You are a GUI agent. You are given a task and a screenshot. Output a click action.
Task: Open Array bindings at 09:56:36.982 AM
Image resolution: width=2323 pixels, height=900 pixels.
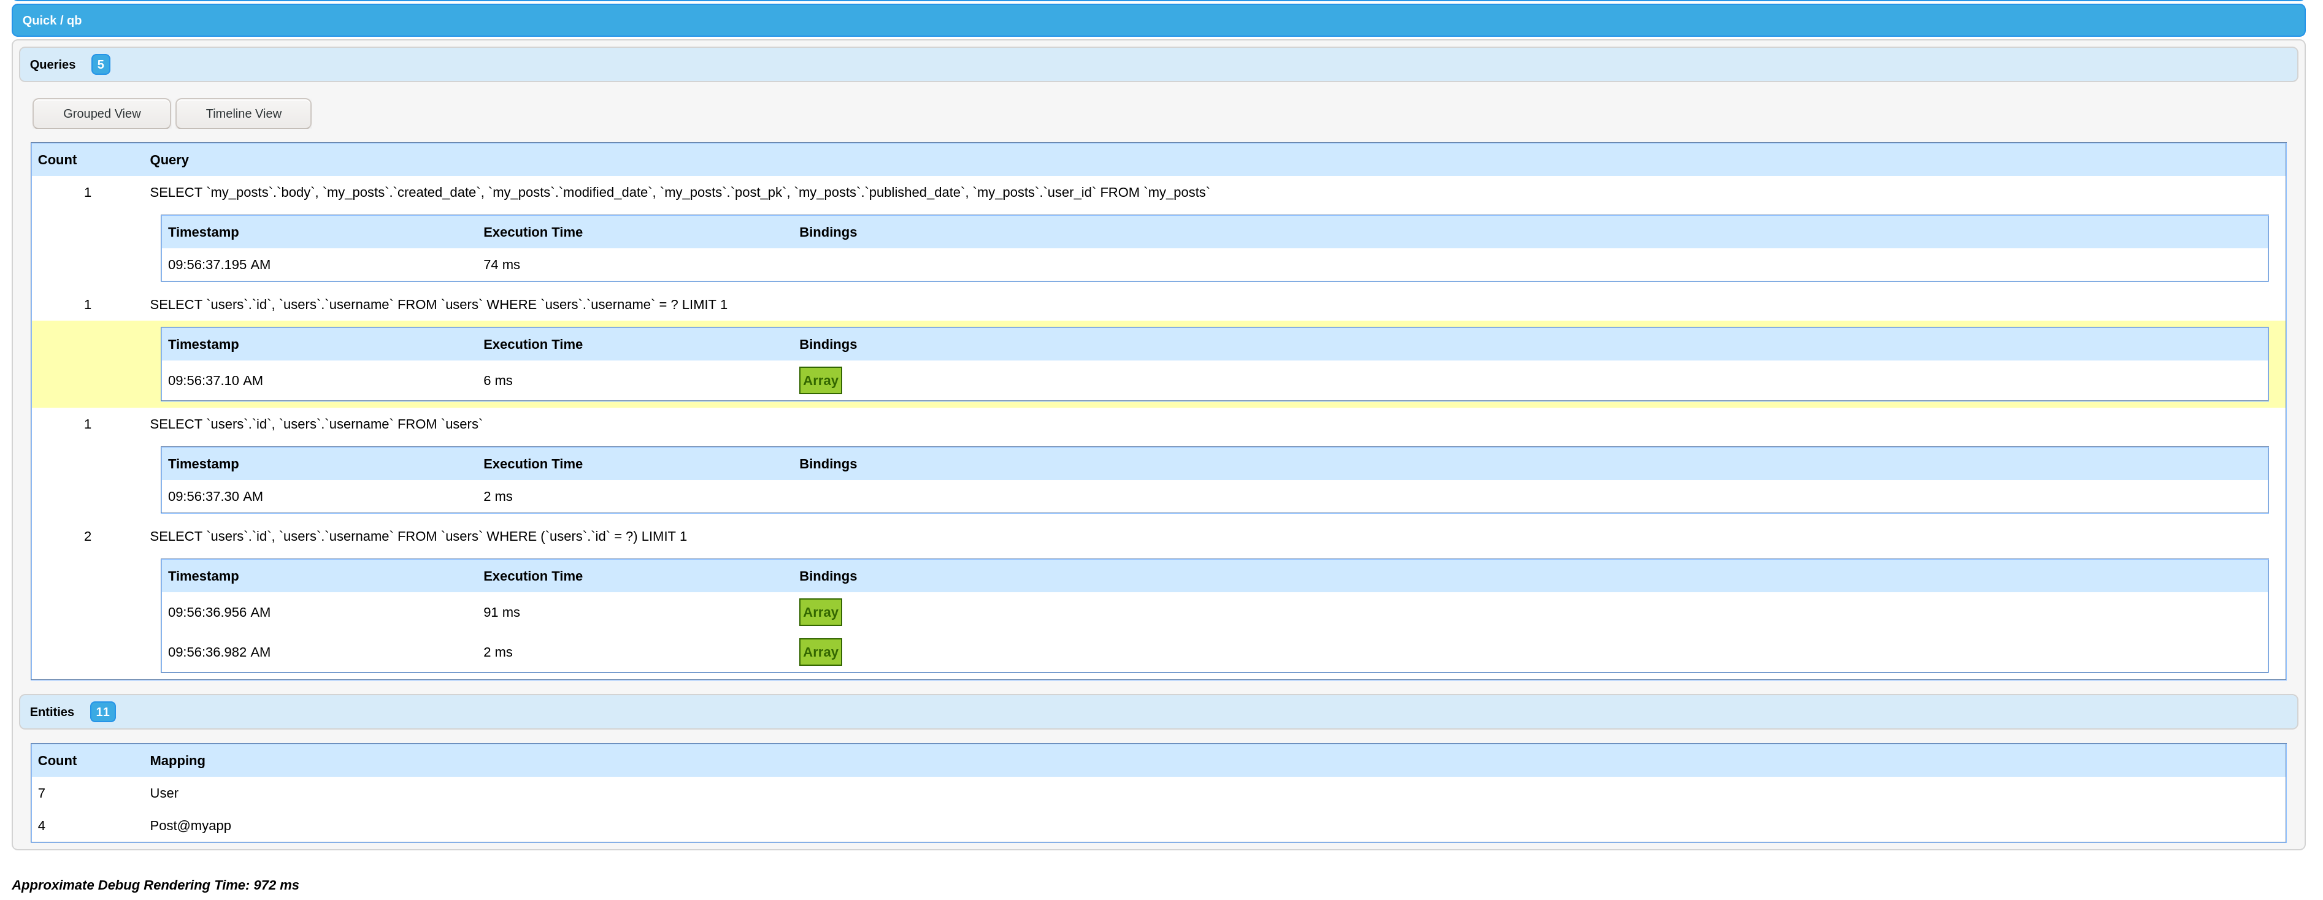pos(820,652)
